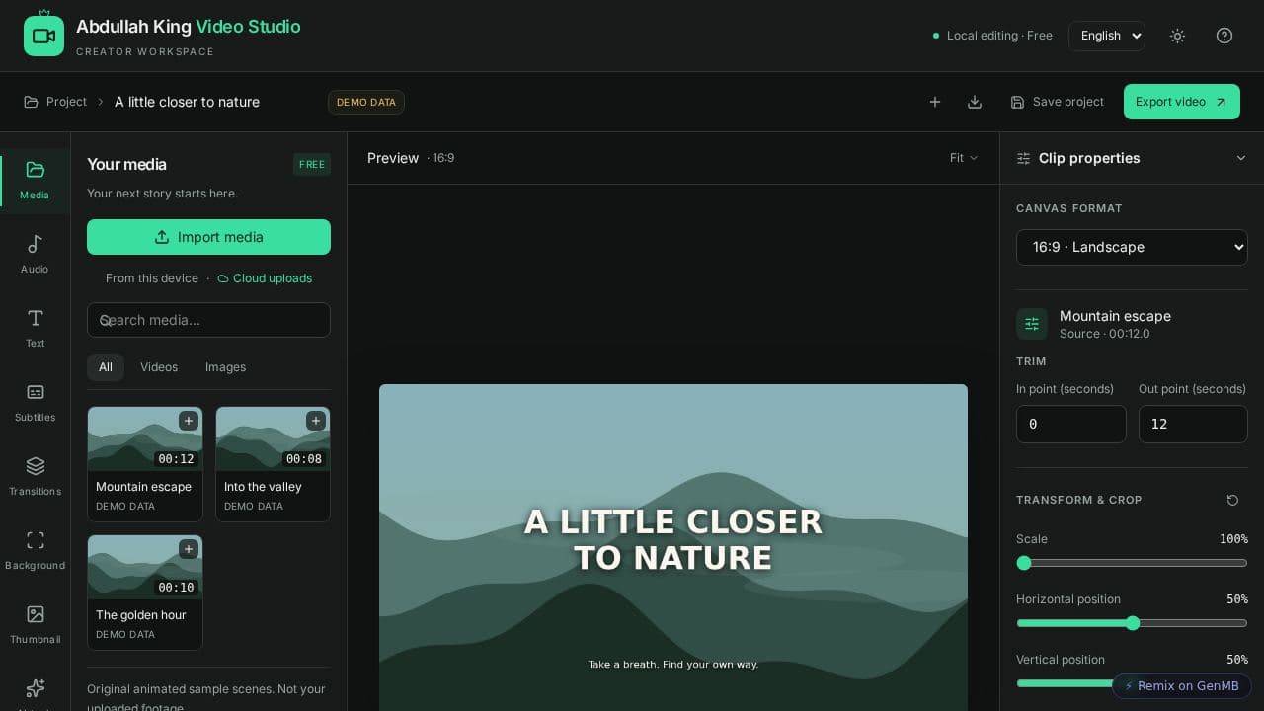Open the canvas format 16:9 Landscape dropdown
Image resolution: width=1264 pixels, height=711 pixels.
(1132, 247)
